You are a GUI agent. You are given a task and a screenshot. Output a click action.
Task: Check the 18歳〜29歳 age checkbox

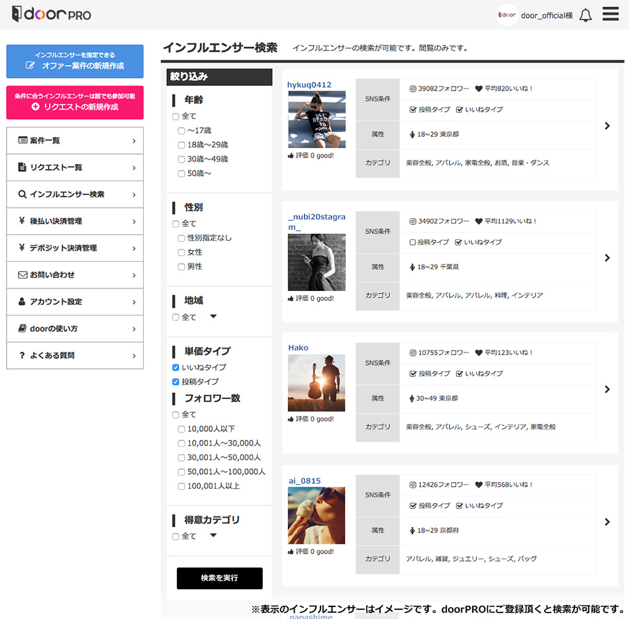(181, 145)
